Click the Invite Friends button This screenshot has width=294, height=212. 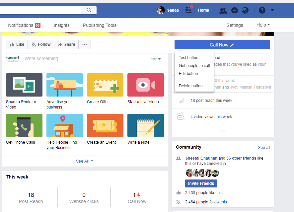coord(201,183)
